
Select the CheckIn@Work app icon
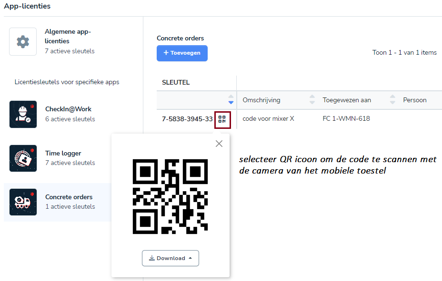click(x=23, y=115)
